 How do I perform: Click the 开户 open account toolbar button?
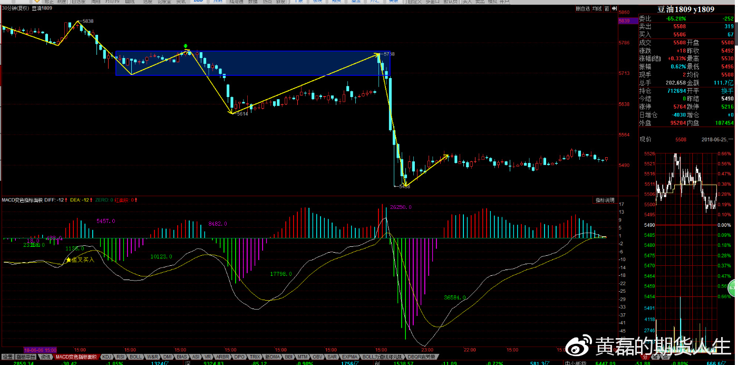point(505,2)
